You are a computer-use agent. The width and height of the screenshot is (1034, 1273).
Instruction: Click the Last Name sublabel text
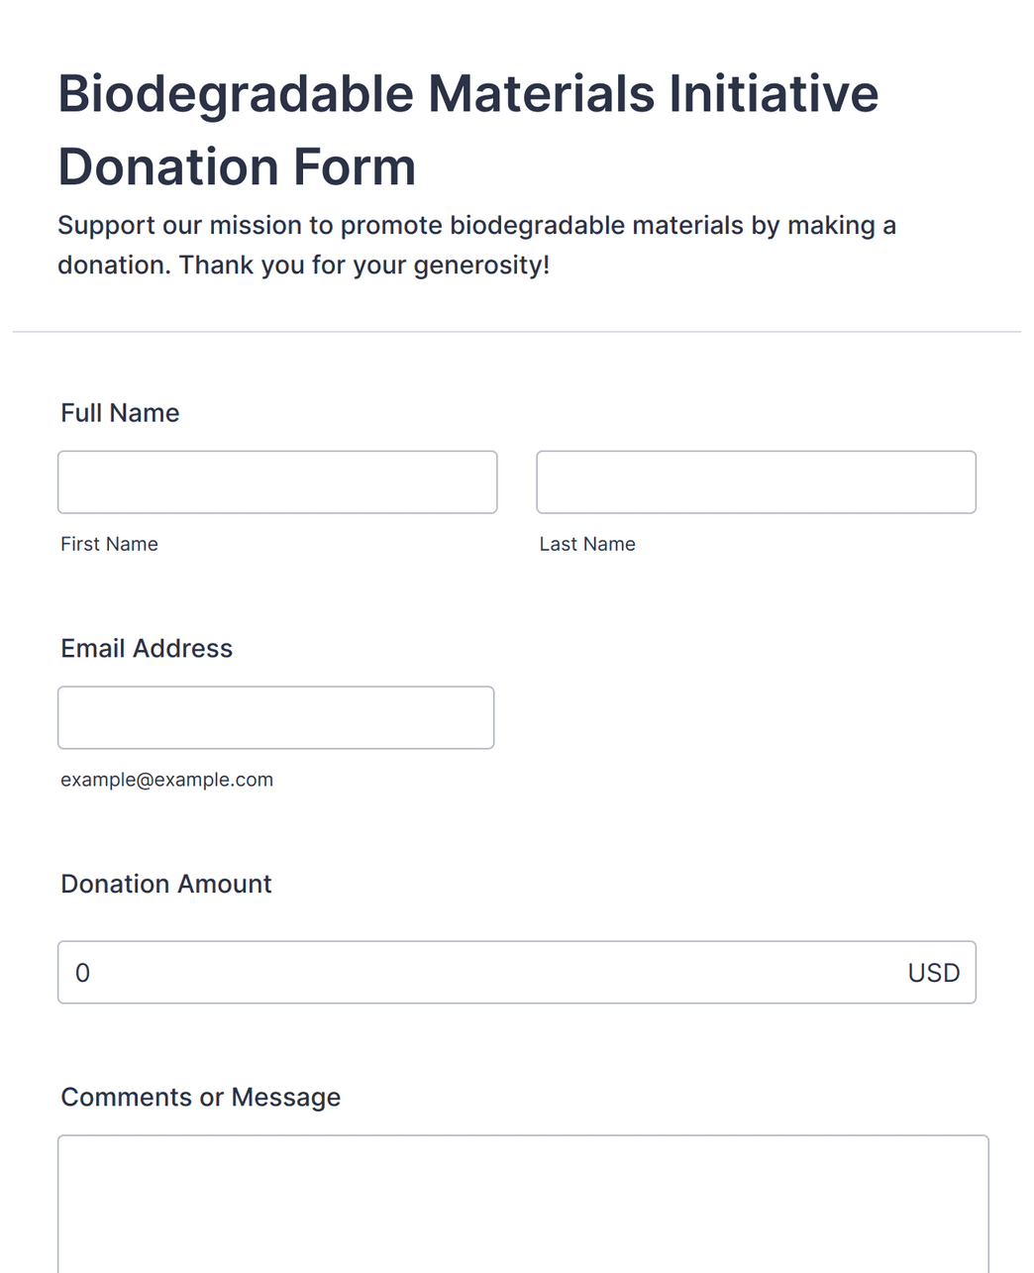tap(587, 544)
